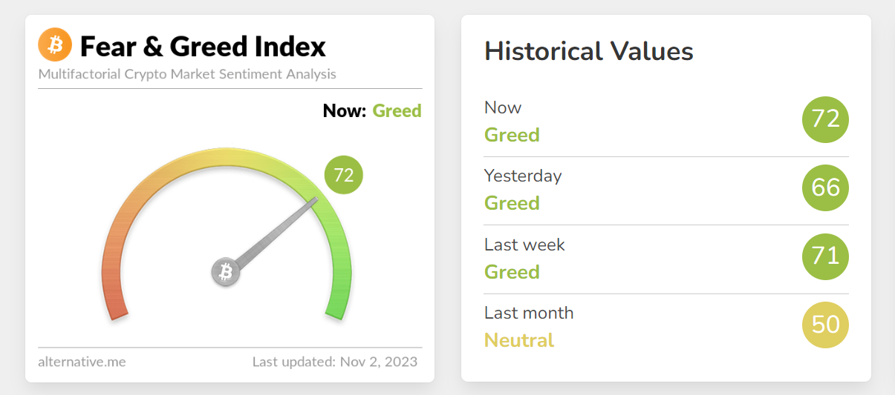This screenshot has height=395, width=895.
Task: Select the Last week row label
Action: 524,245
